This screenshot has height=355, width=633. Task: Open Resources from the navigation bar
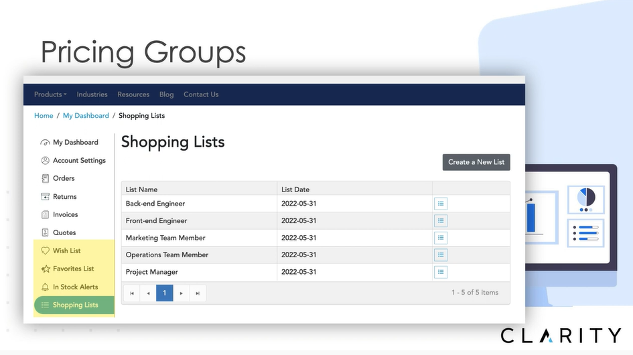pos(133,94)
